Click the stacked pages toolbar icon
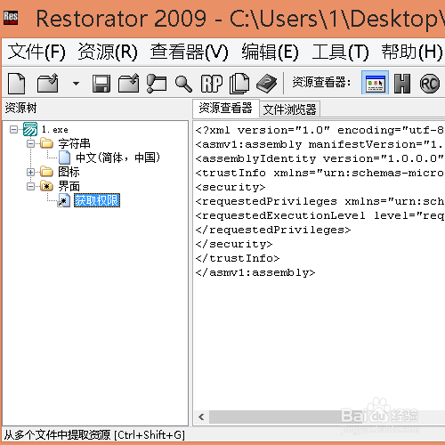The width and height of the screenshot is (445, 445). [x=239, y=84]
